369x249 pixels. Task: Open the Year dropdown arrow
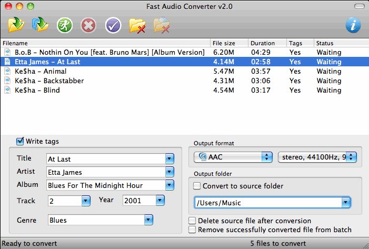pos(160,200)
